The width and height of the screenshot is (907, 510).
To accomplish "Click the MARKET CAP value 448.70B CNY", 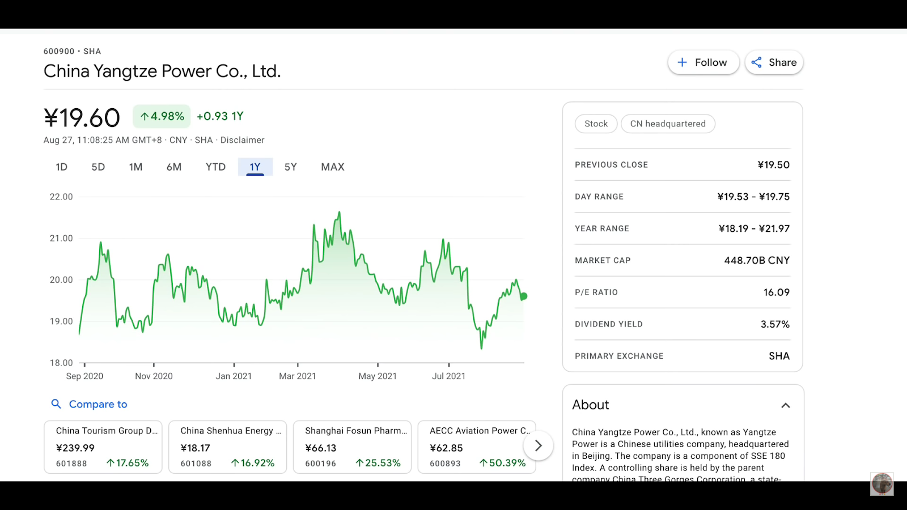I will tap(757, 260).
